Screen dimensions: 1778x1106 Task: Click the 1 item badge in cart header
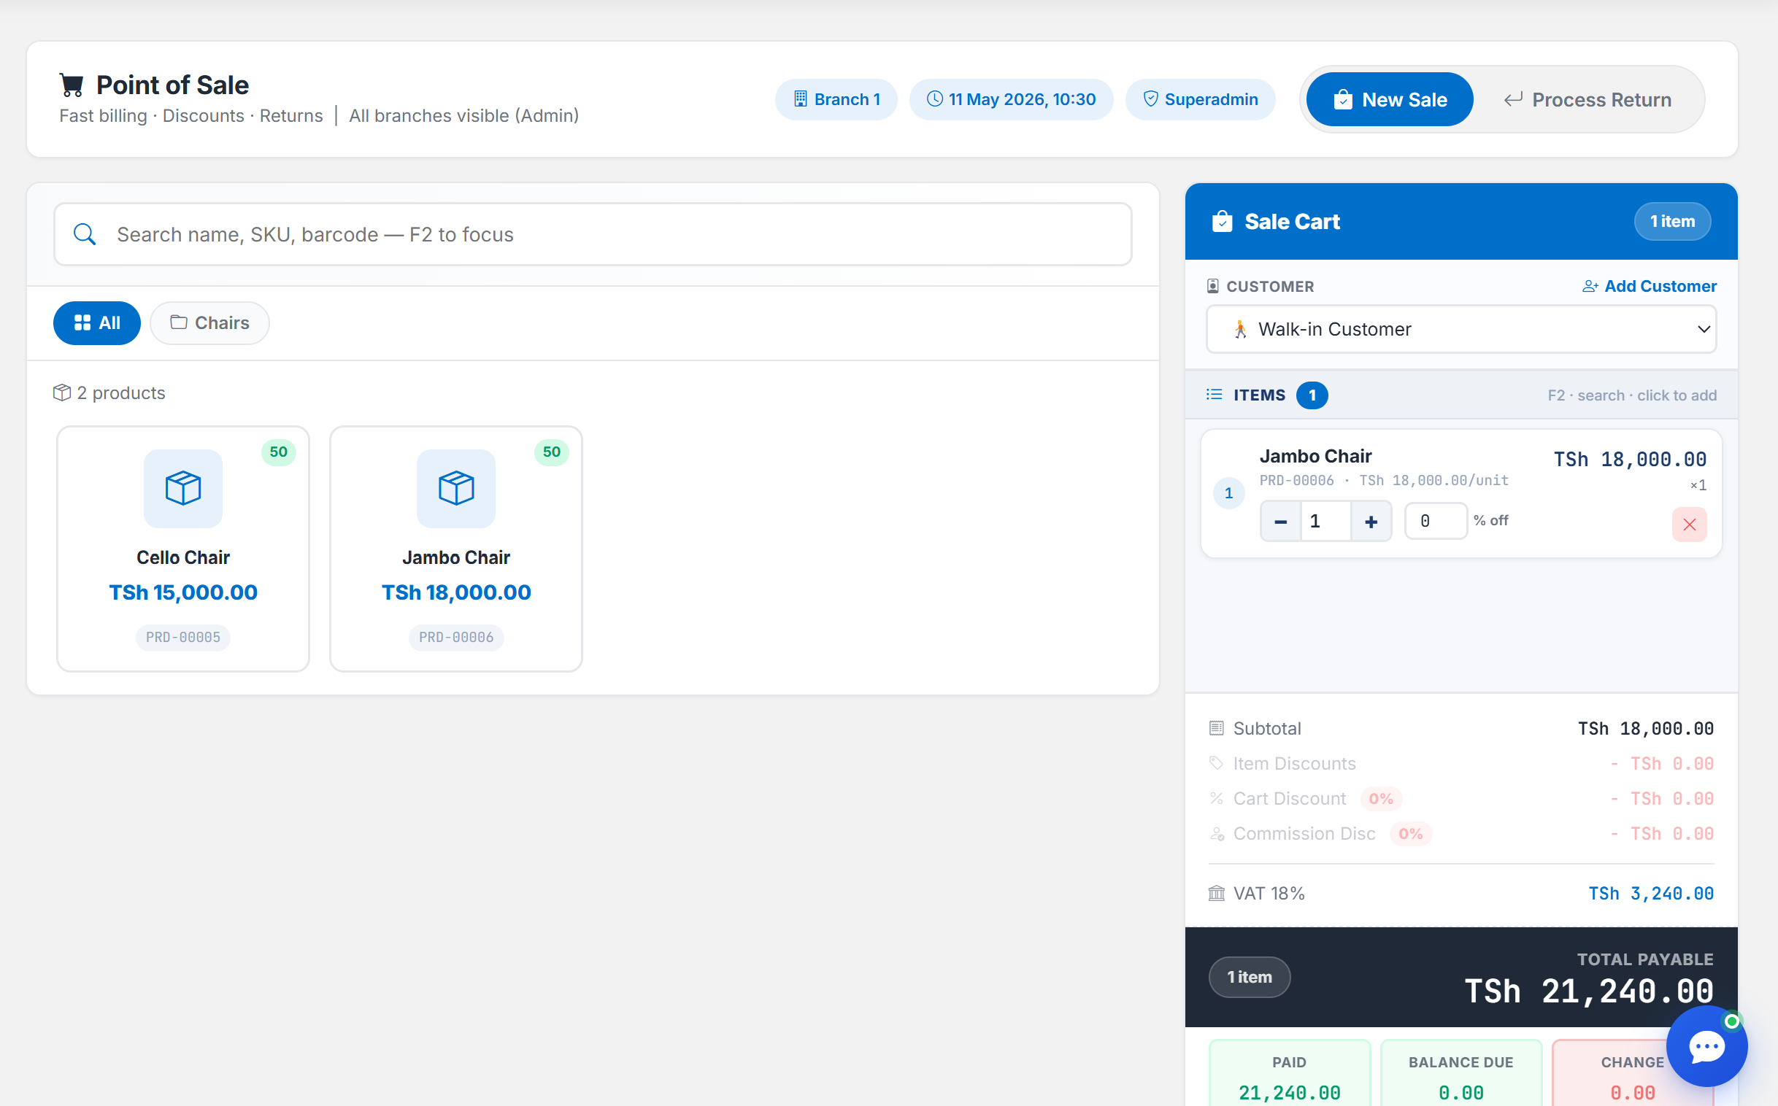point(1672,221)
